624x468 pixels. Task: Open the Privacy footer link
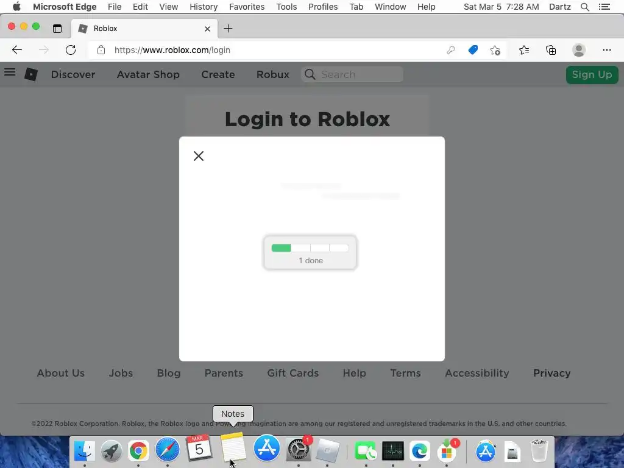point(551,373)
